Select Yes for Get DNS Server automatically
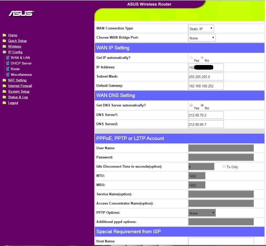Viewport: 266px width, 246px height. 191,105
